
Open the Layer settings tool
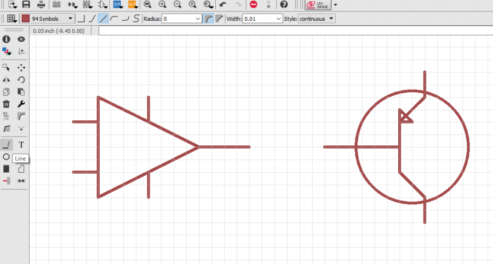pos(6,51)
